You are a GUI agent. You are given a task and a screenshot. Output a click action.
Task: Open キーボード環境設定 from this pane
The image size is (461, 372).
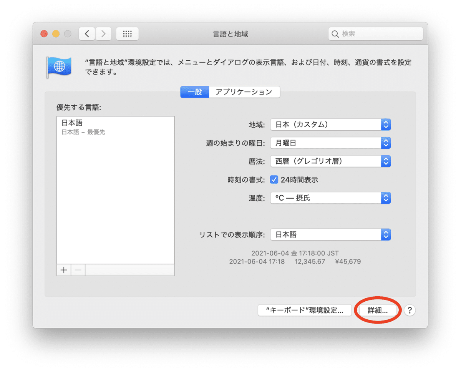[305, 310]
